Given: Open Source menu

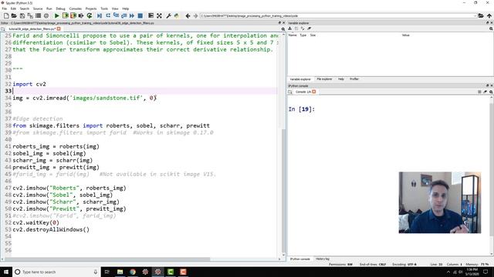Looking at the screenshot, I should pos(38,8).
